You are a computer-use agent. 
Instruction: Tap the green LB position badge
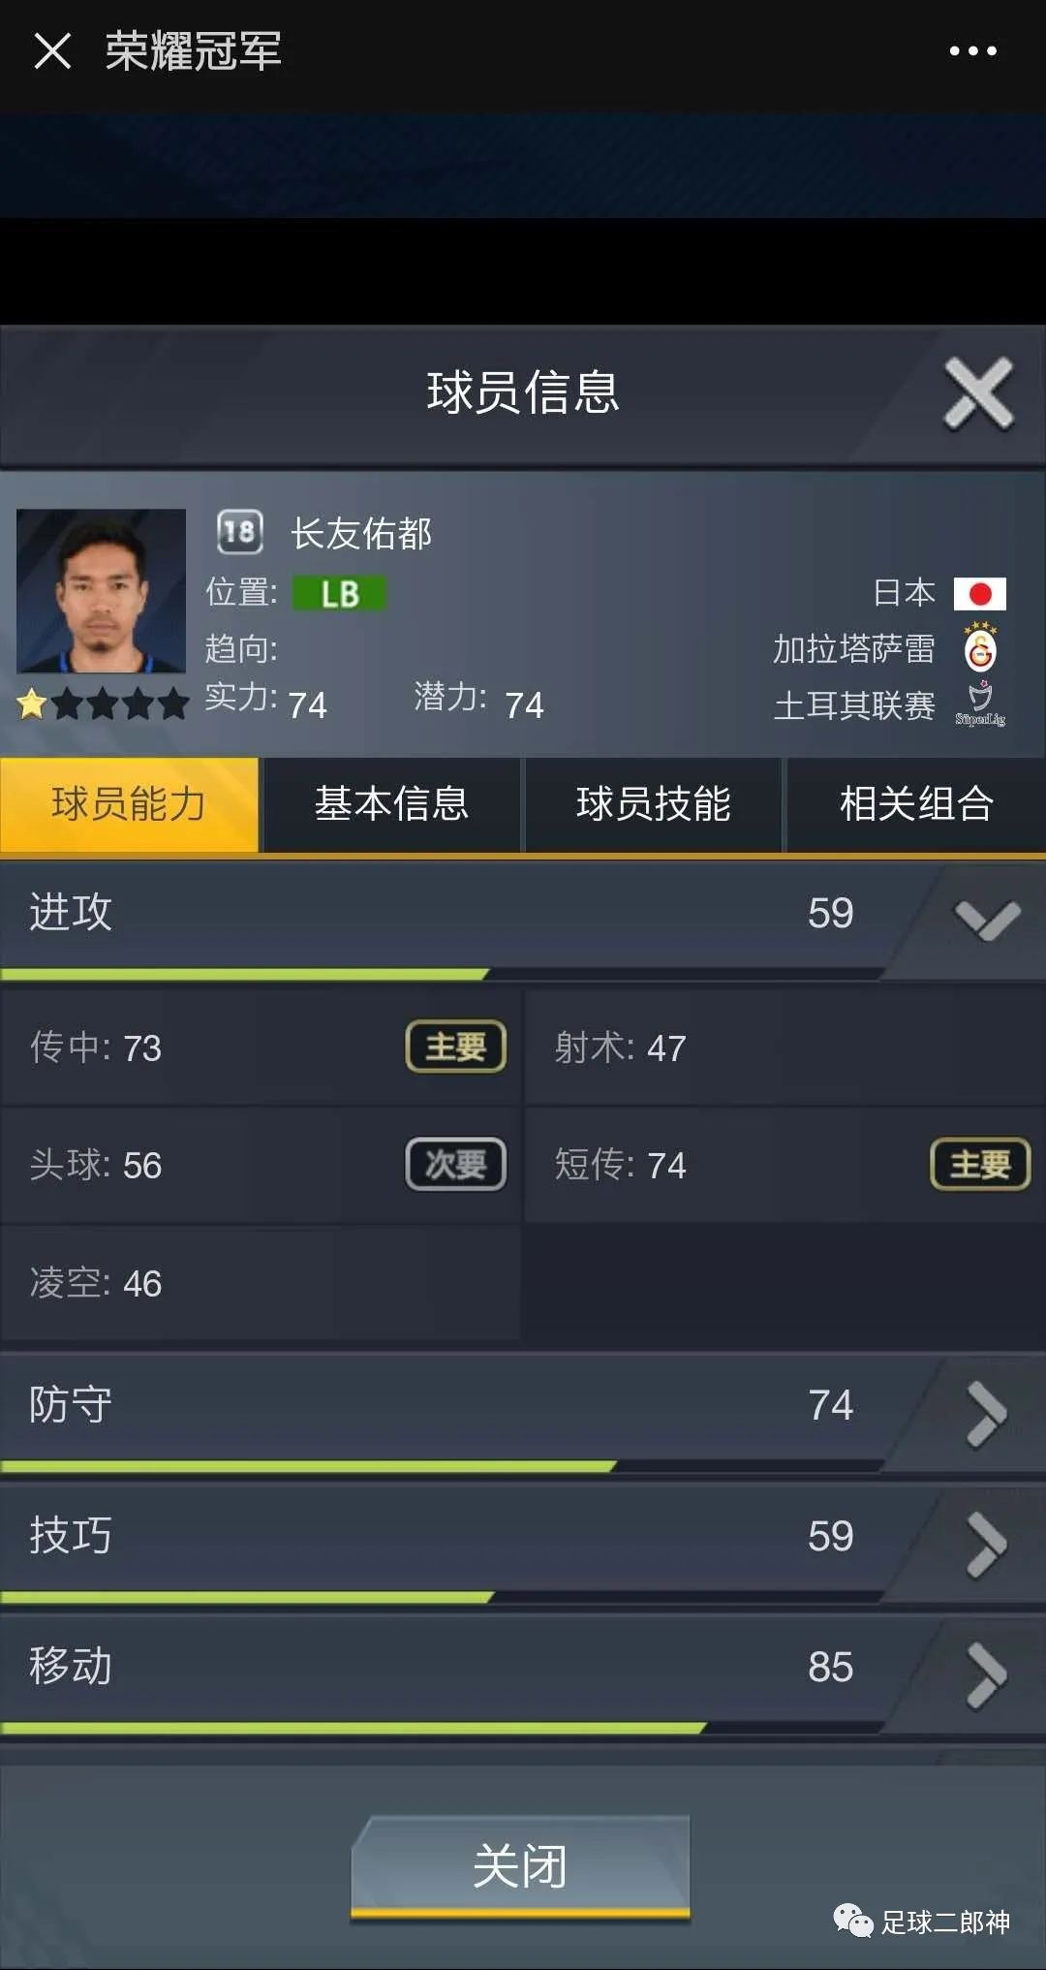pos(339,593)
